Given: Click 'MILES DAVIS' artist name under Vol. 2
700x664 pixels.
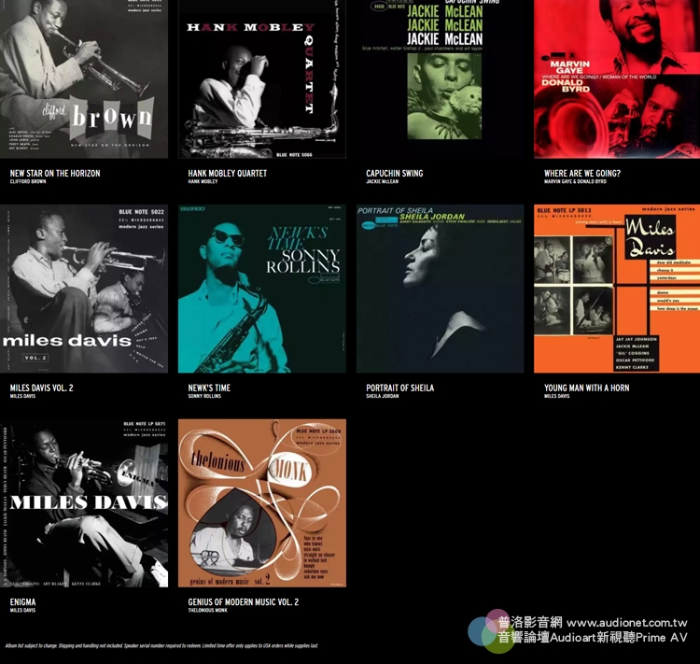Looking at the screenshot, I should pyautogui.click(x=22, y=396).
